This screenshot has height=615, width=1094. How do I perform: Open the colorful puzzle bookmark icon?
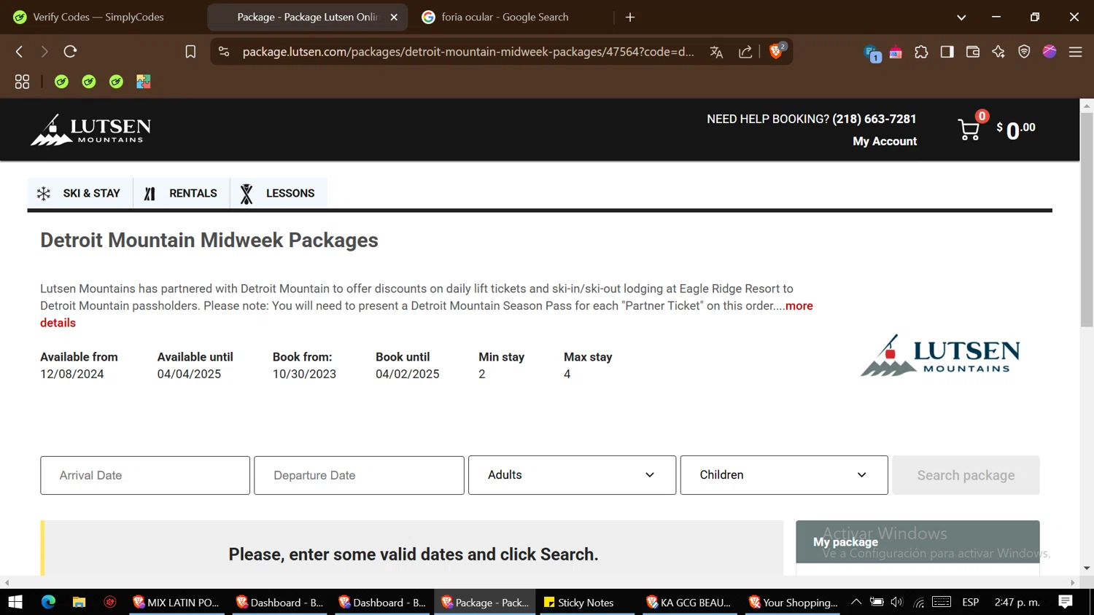(144, 82)
